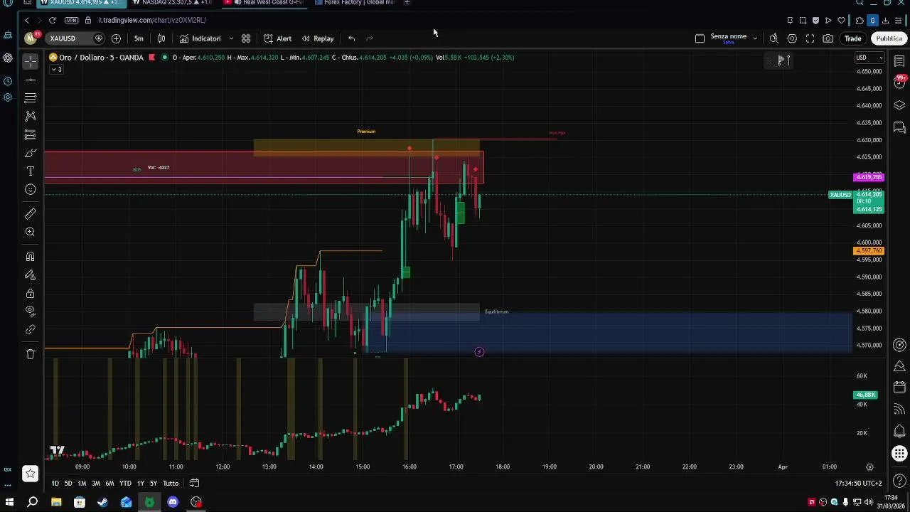Screen dimensions: 910x512
Task: Select the Text annotation tool
Action: 30,171
